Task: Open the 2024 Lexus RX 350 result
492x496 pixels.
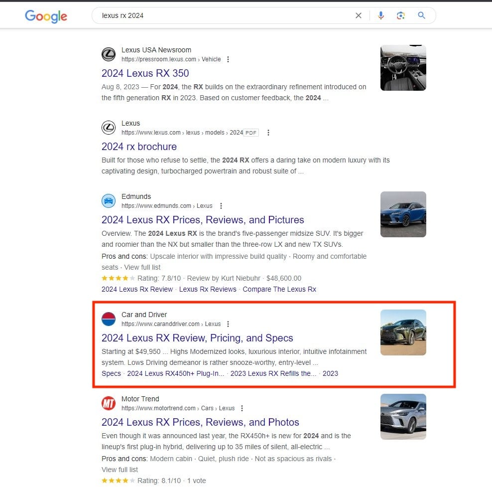Action: point(145,73)
